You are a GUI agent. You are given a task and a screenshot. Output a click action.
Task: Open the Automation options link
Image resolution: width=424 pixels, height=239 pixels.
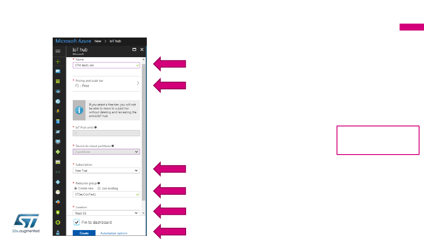114,233
